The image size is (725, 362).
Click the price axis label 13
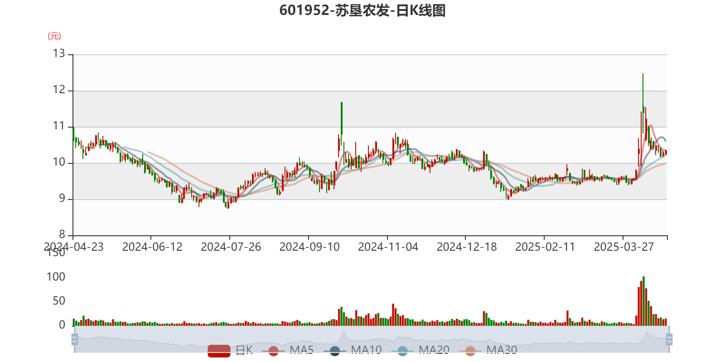pyautogui.click(x=59, y=53)
